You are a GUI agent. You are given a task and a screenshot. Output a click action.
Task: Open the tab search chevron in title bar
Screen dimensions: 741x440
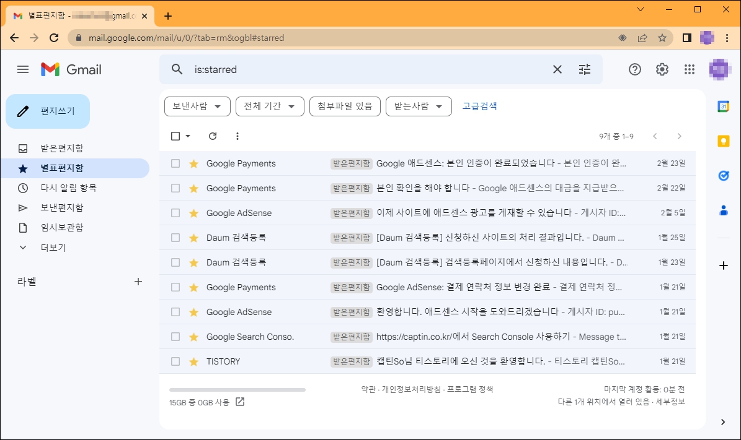click(641, 9)
